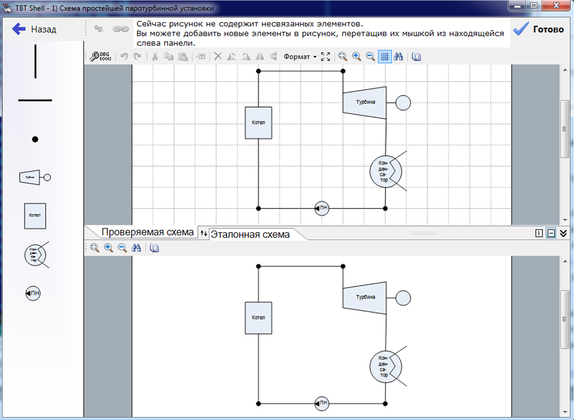The width and height of the screenshot is (574, 420).
Task: Select the horizontal line element in palette
Action: (35, 100)
